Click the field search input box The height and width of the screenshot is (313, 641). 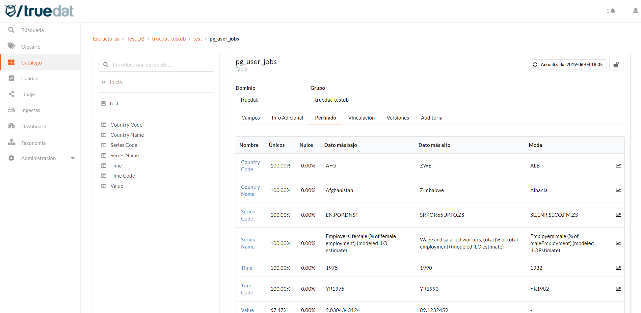click(x=156, y=64)
